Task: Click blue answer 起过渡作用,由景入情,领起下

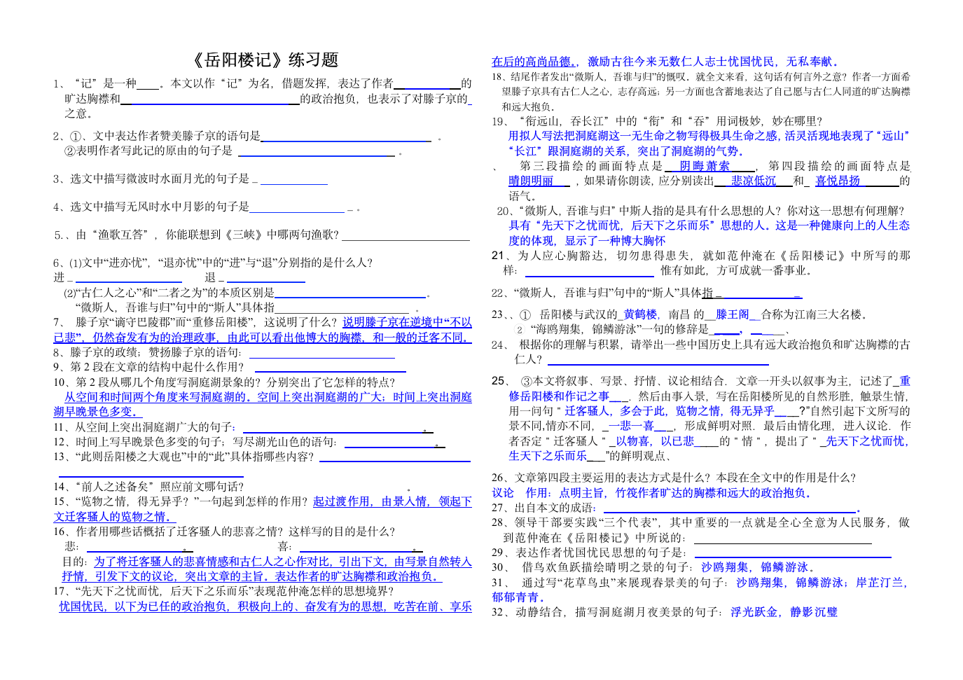Action: [x=392, y=501]
